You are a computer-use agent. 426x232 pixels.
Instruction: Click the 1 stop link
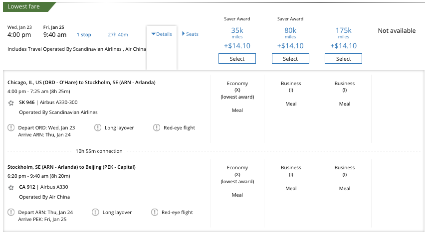pyautogui.click(x=84, y=35)
